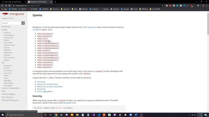The image size is (209, 117).
Task: Open Further Reading in sidebar
Action: tap(8, 94)
